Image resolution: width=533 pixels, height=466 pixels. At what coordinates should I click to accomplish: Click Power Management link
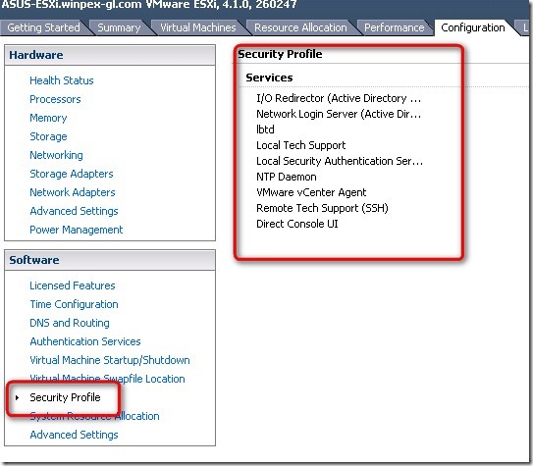pos(77,230)
